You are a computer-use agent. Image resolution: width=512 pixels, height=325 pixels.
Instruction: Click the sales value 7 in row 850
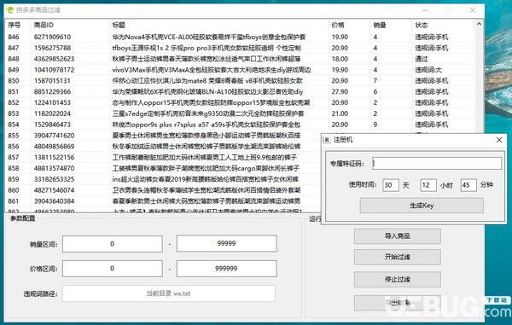coord(375,81)
